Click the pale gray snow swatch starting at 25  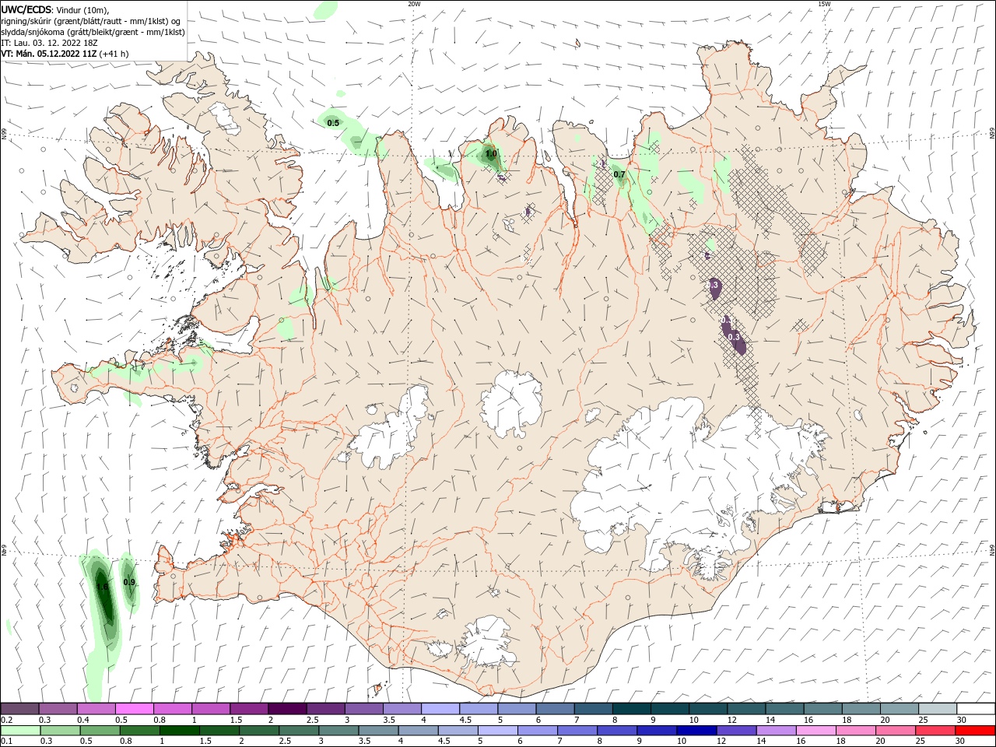pyautogui.click(x=937, y=708)
